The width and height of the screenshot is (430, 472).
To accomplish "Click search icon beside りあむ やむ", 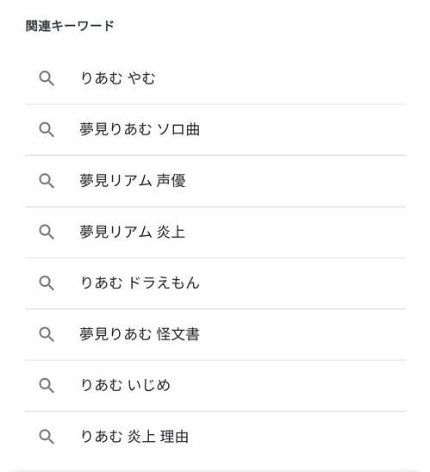I will tap(47, 78).
